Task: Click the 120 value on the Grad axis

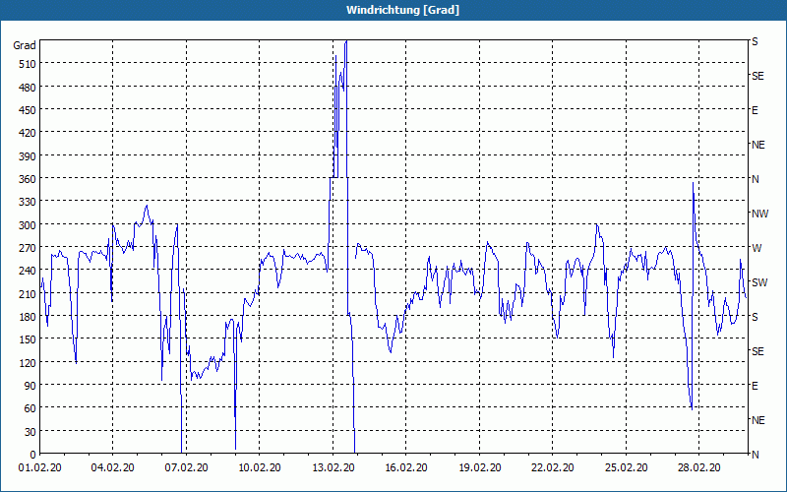Action: click(x=28, y=362)
